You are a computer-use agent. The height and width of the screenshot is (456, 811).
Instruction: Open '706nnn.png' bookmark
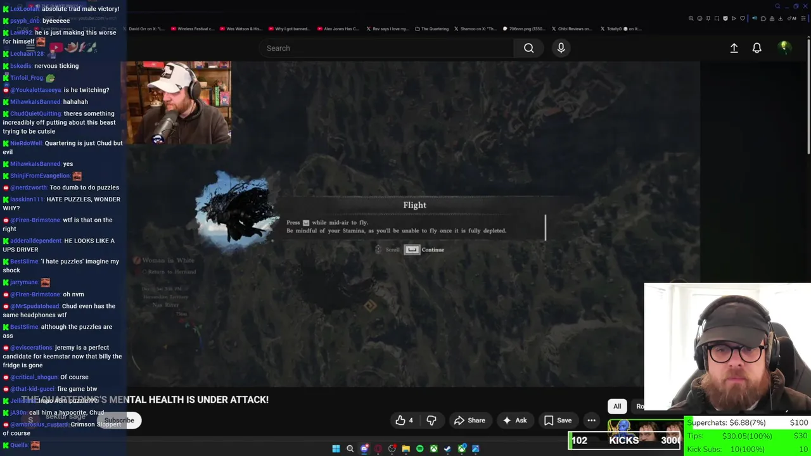(524, 28)
